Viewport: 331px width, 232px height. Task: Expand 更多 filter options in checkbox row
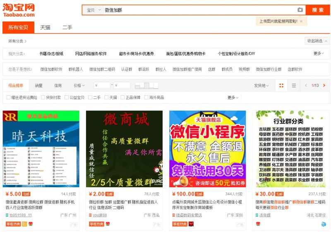tap(233, 97)
